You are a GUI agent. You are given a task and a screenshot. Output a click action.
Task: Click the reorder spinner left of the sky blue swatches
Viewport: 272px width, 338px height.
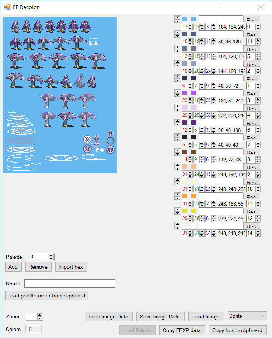(x=177, y=19)
